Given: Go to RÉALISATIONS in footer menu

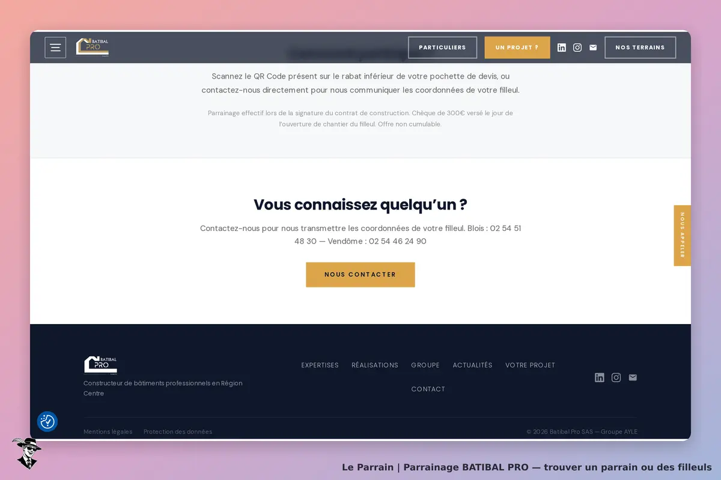Looking at the screenshot, I should pos(375,365).
